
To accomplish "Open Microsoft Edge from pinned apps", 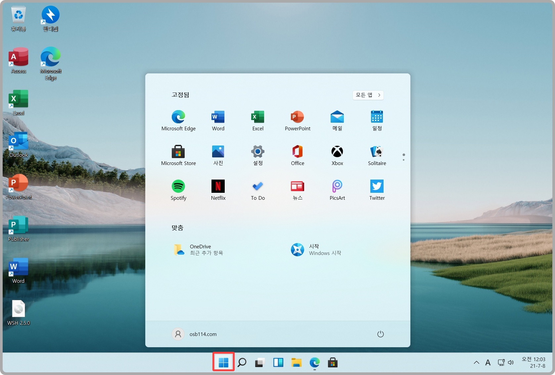I will point(178,121).
